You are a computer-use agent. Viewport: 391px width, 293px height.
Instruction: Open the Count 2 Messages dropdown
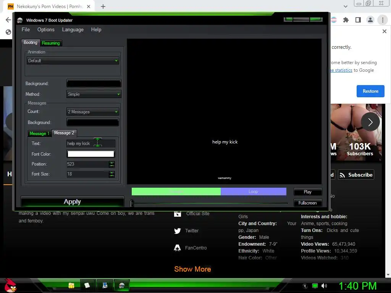(93, 112)
